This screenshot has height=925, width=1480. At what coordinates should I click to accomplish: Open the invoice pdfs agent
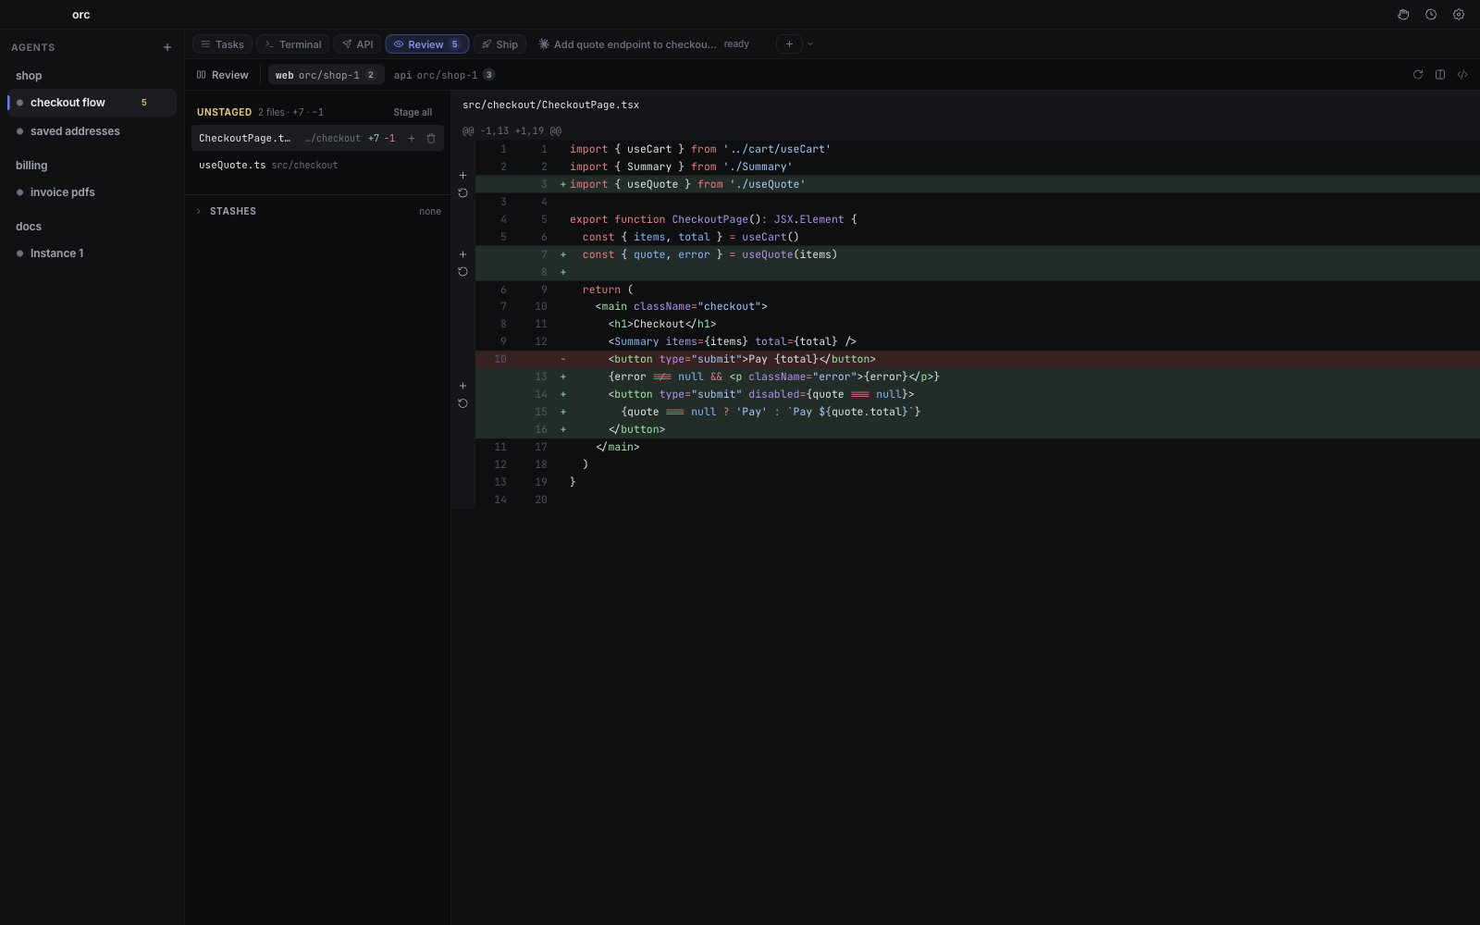point(92,192)
